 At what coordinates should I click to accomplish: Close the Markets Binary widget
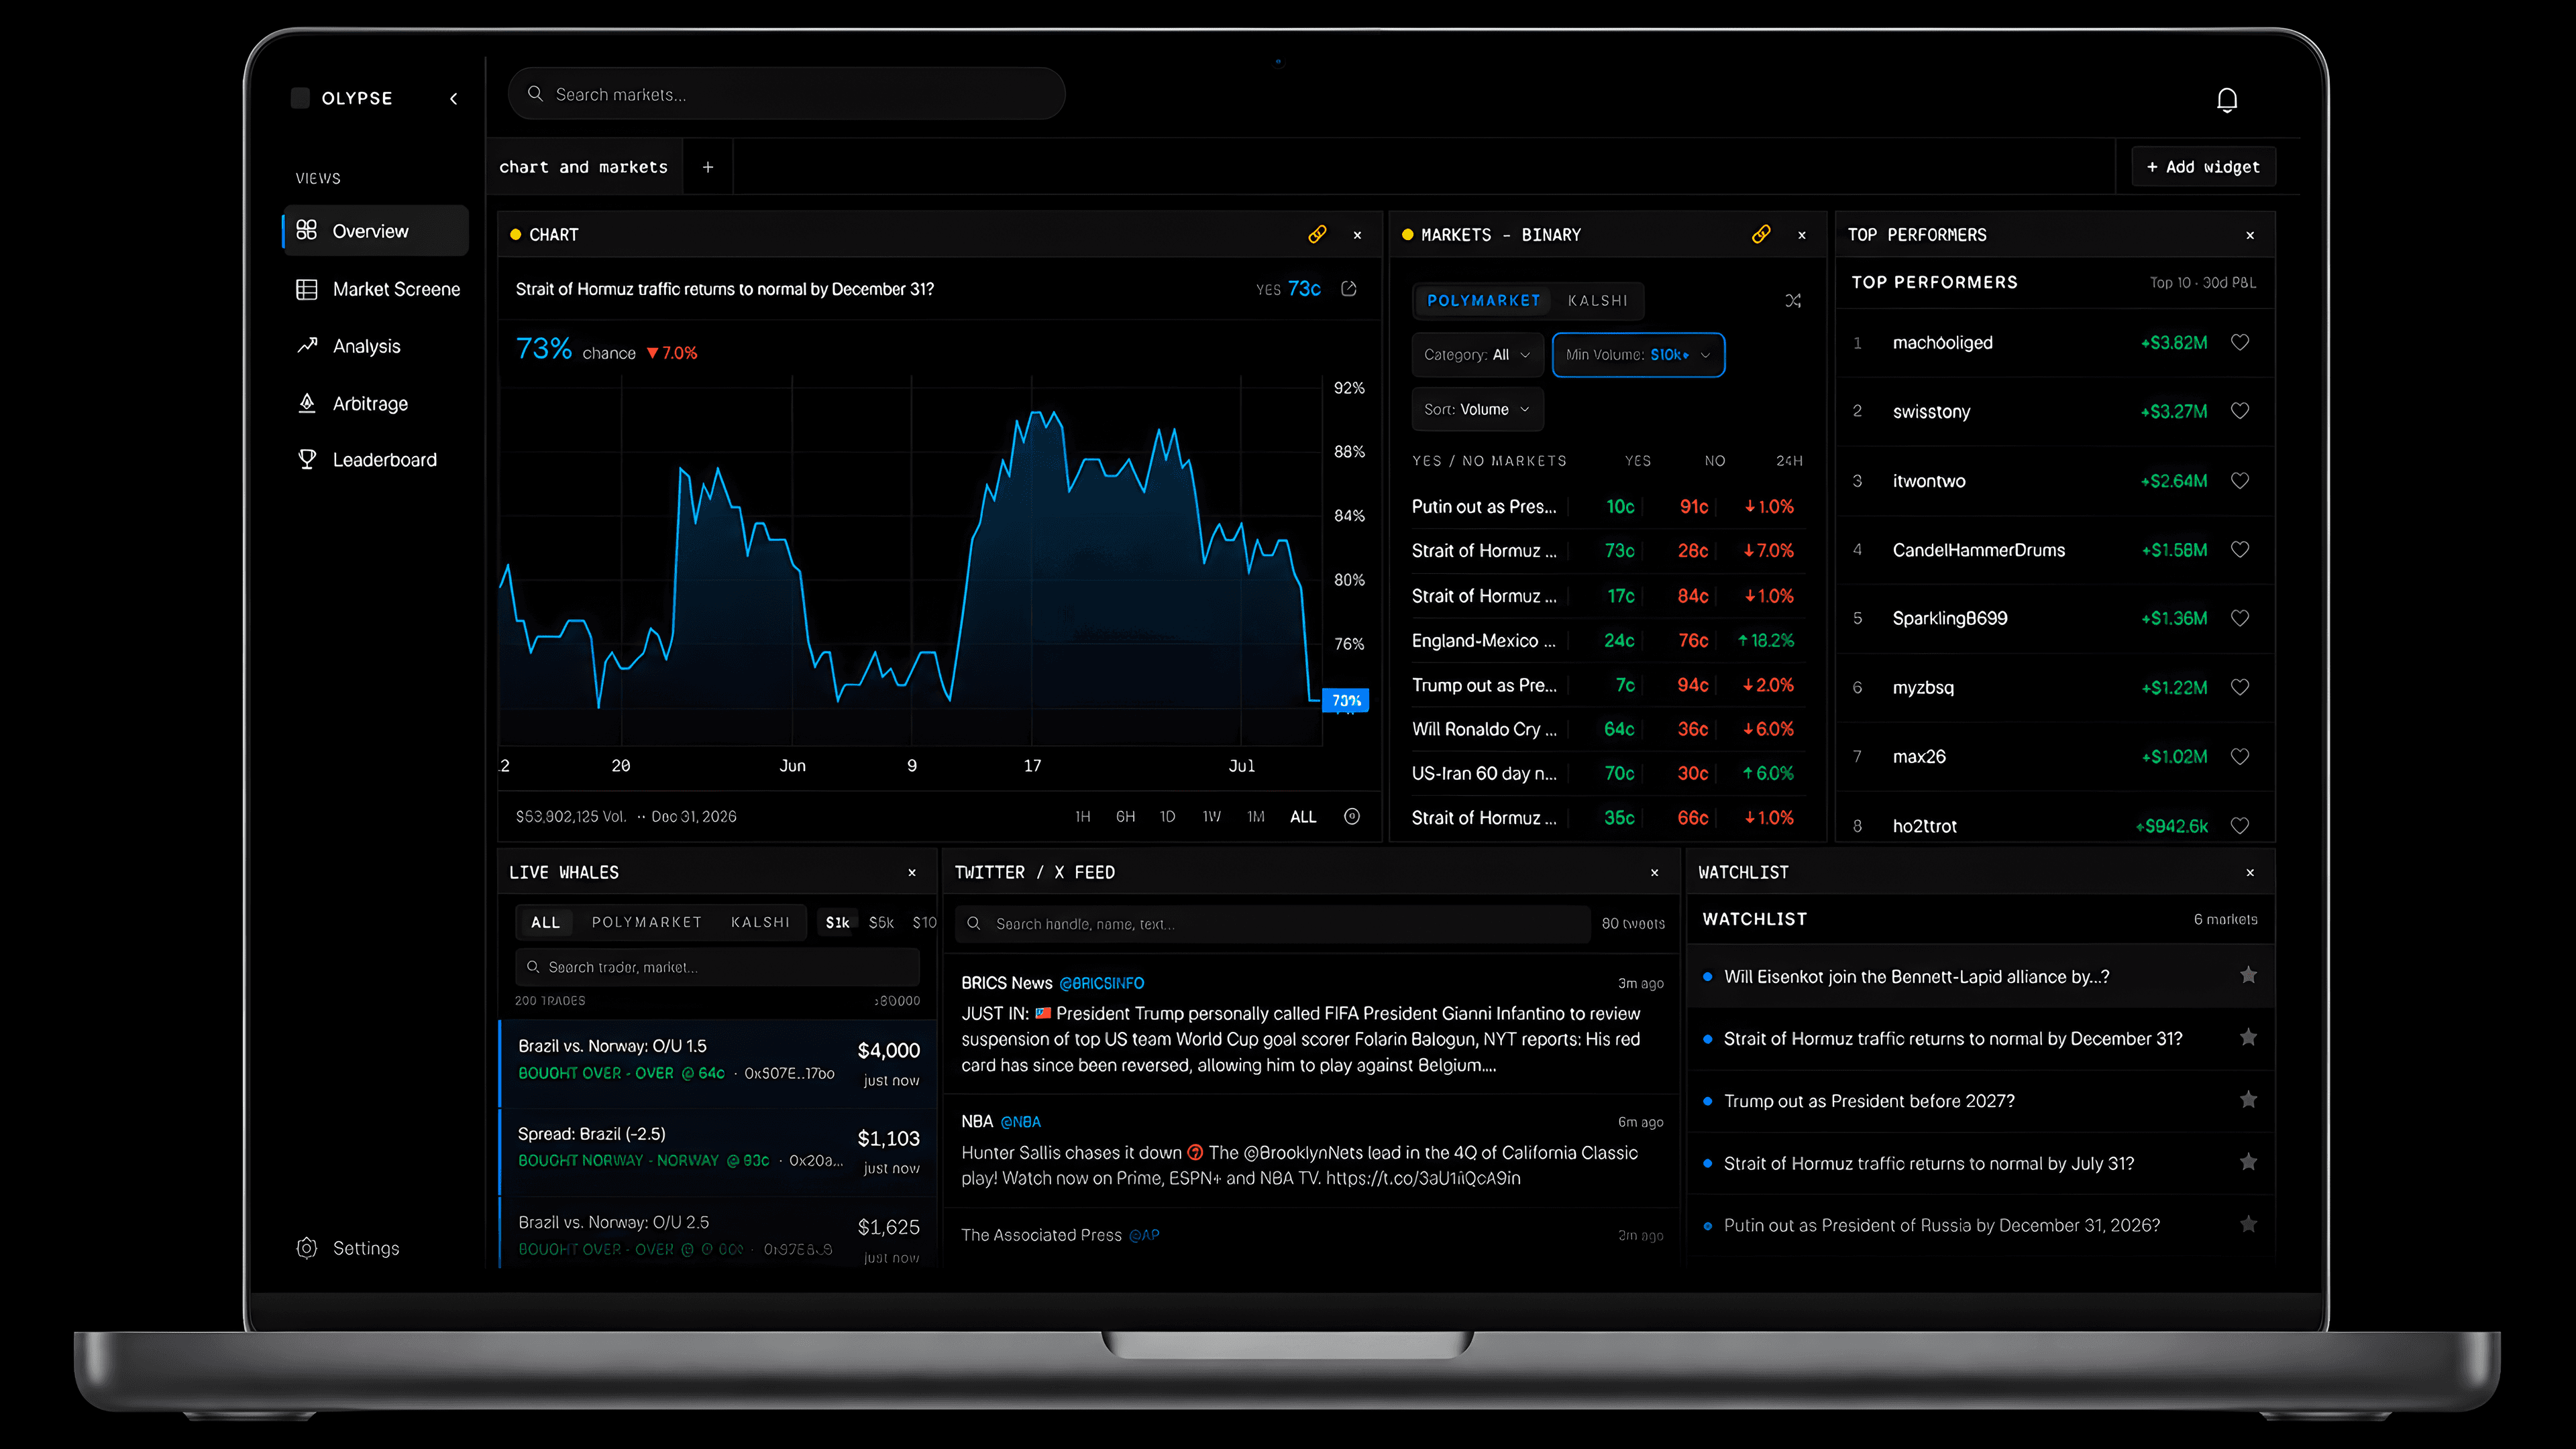(1802, 235)
